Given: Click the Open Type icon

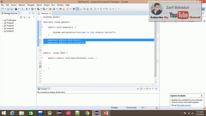Looking at the screenshot, I should coord(60,9).
